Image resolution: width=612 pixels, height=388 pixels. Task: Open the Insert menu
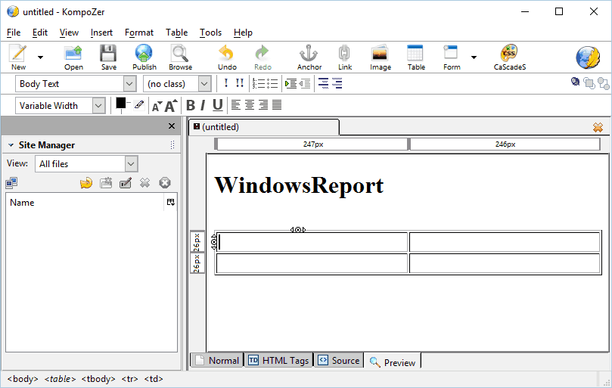pos(101,33)
